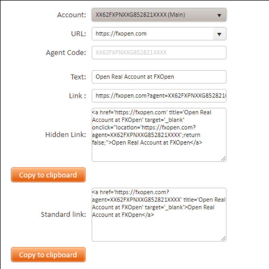Click into the URL text field showing https://fxopen.com

[153, 34]
